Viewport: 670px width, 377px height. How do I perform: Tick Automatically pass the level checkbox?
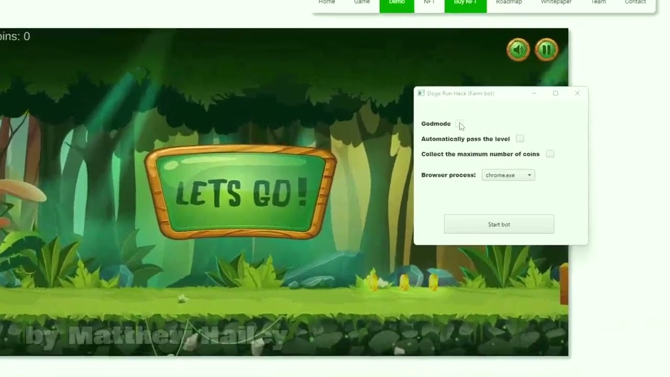coord(520,139)
